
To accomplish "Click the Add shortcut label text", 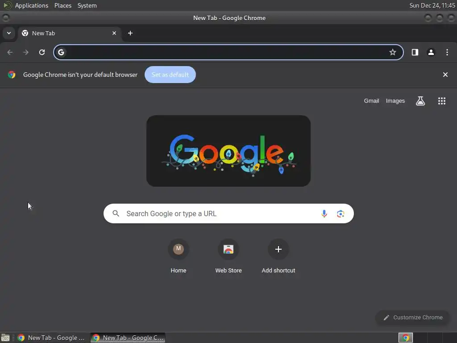I will (x=278, y=270).
